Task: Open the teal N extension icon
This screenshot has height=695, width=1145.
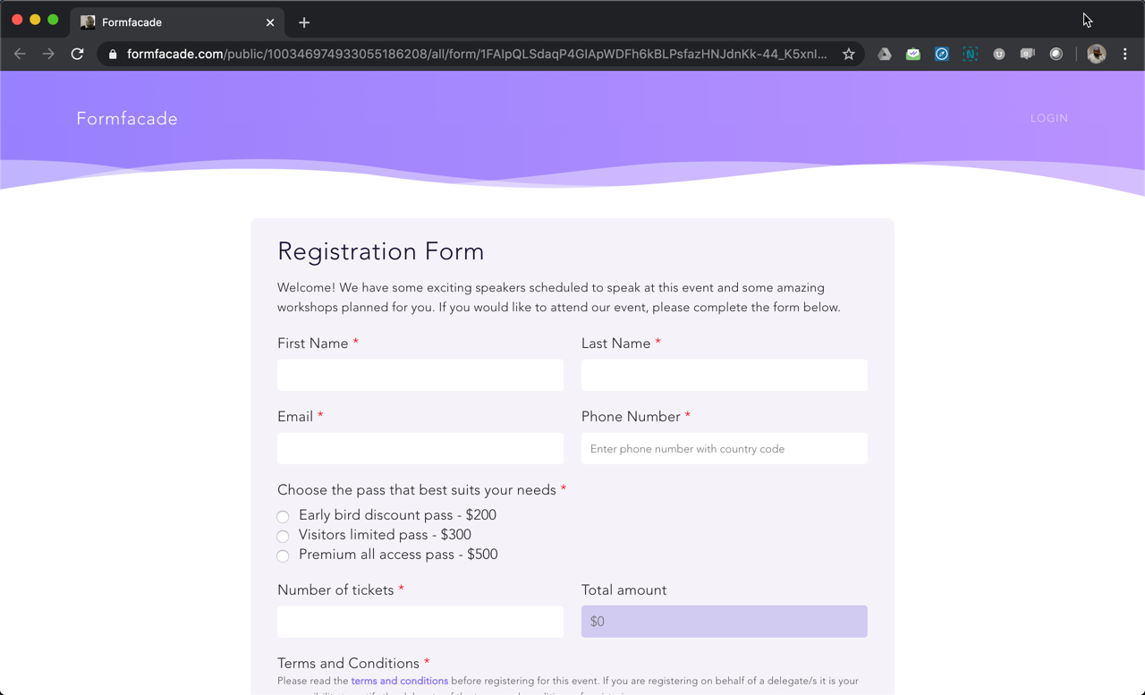Action: coord(970,55)
